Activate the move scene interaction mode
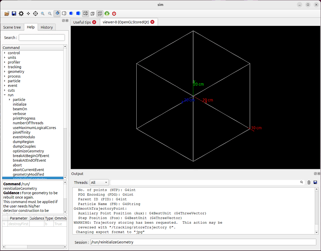 pos(28,14)
